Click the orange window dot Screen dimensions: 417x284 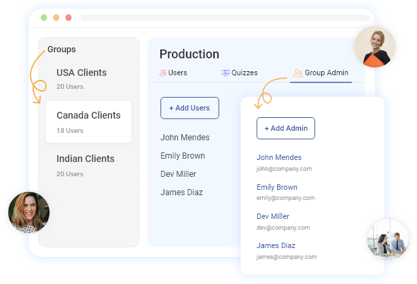(x=56, y=18)
